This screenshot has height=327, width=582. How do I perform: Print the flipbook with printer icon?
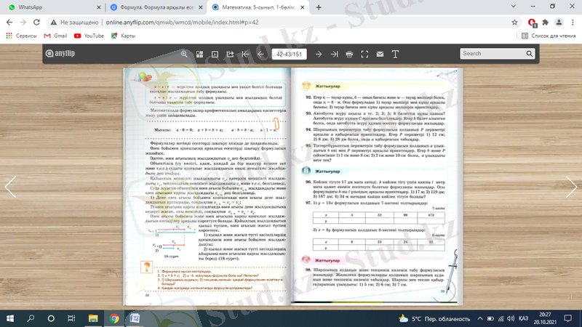coord(349,54)
